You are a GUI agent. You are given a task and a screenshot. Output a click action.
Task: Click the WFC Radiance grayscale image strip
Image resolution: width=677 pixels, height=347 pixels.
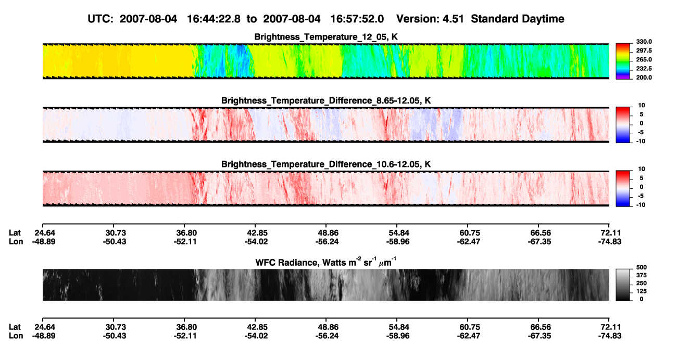pos(325,285)
